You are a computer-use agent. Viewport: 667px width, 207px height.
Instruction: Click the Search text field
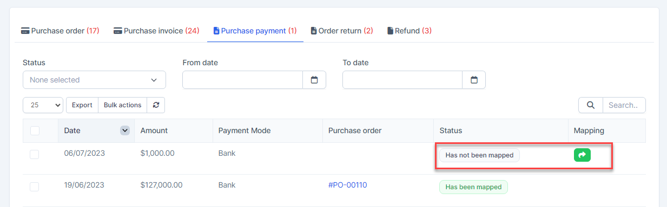point(624,105)
